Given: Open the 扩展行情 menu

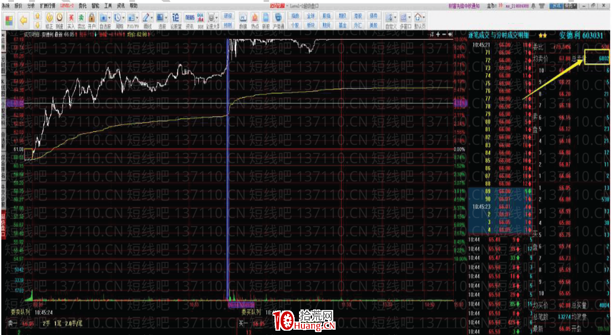Looking at the screenshot, I should coord(48,5).
